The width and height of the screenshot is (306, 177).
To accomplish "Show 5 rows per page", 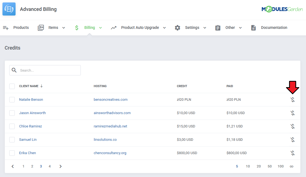I will click(237, 166).
